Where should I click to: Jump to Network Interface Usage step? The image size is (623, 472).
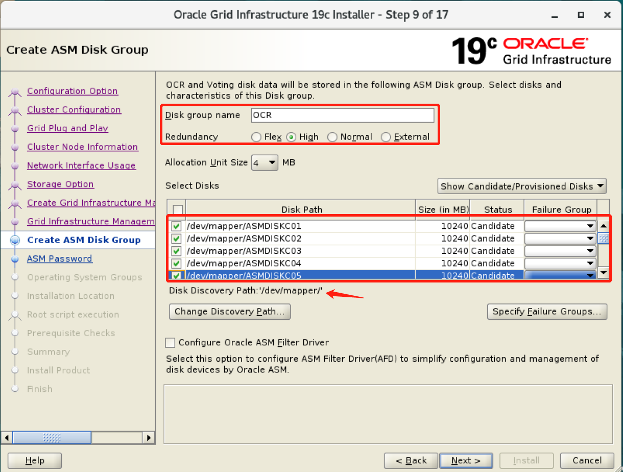click(x=81, y=166)
